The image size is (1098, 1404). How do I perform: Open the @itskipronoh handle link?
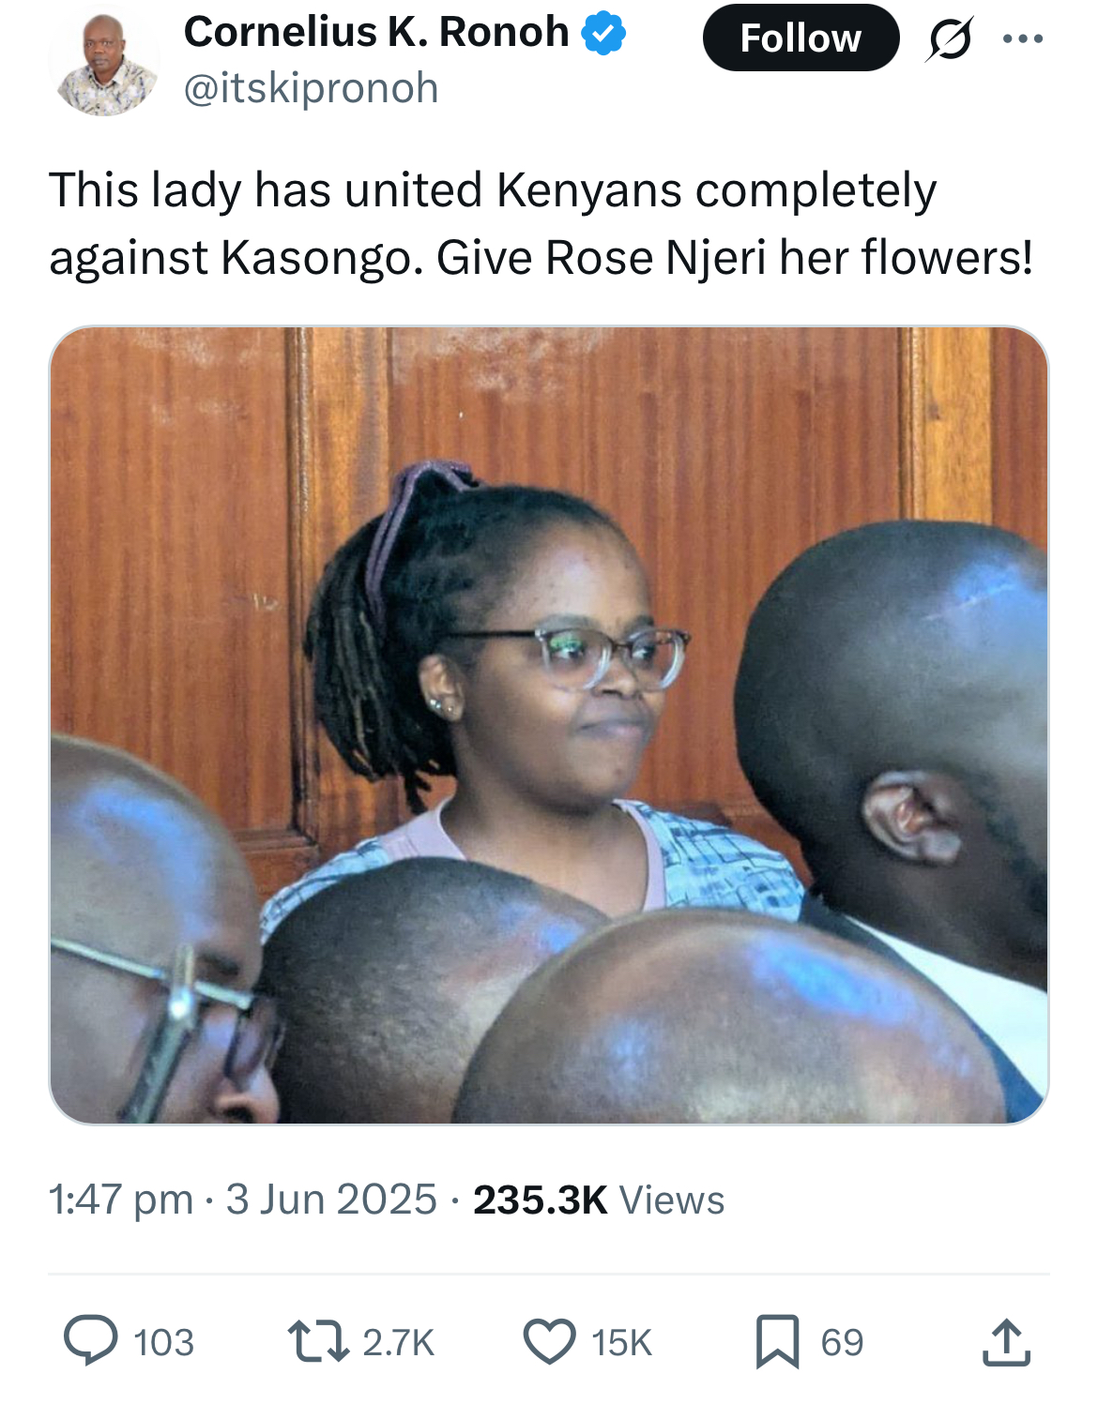tap(312, 88)
